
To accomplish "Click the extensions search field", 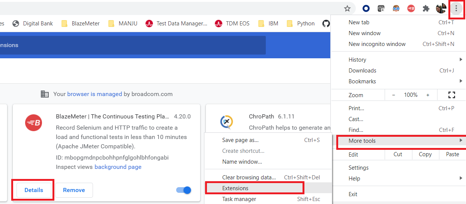I will tap(133, 45).
